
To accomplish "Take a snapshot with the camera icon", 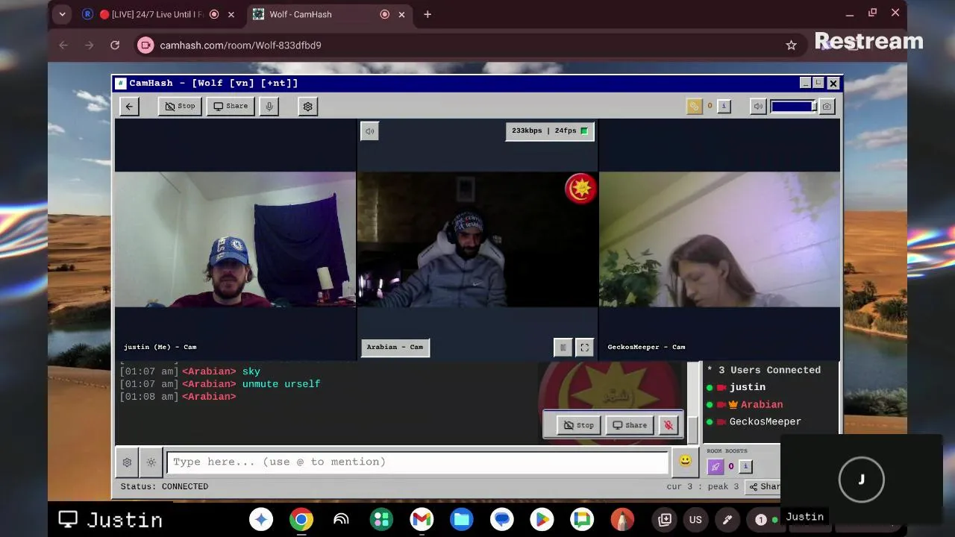I will [827, 107].
